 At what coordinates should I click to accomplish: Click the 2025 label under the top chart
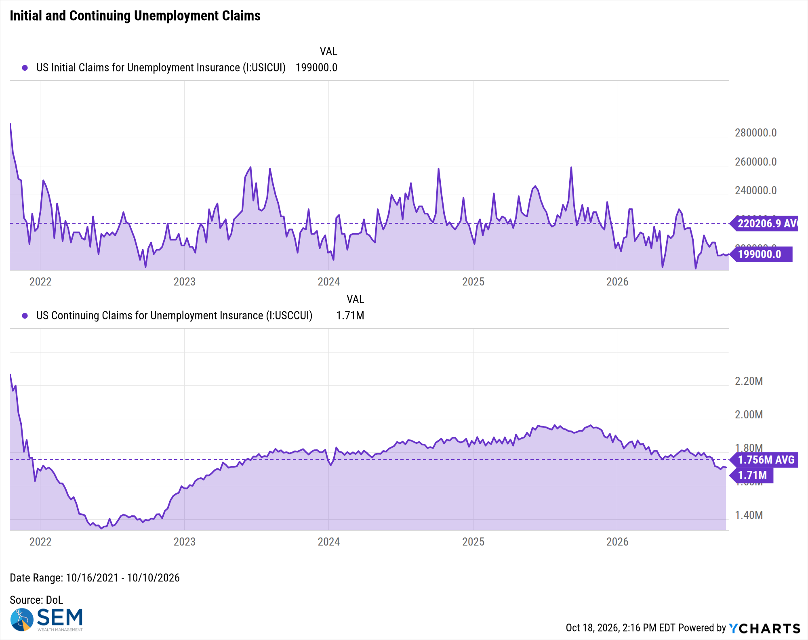(x=473, y=282)
